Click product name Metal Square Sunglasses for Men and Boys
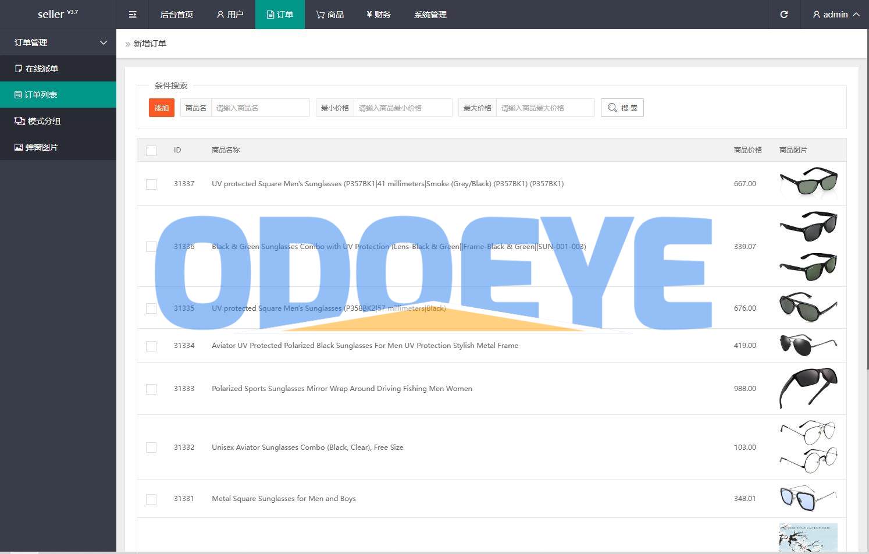Viewport: 869px width, 554px height. (x=284, y=499)
